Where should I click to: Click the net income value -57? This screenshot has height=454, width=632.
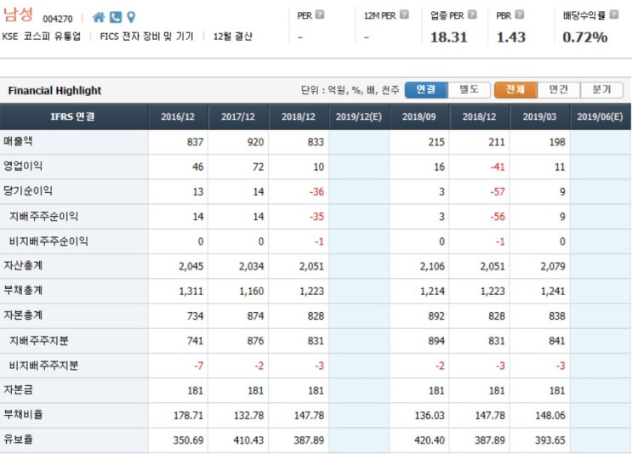point(498,192)
